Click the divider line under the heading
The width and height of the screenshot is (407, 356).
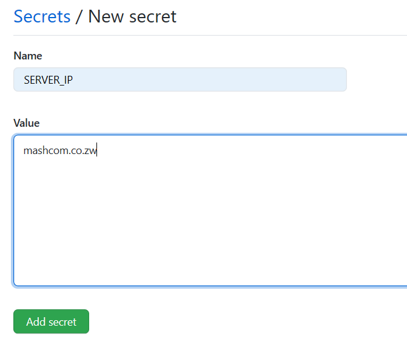tap(210, 35)
